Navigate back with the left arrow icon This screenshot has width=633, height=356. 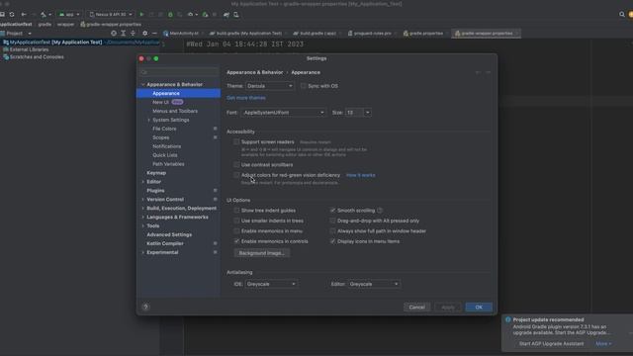24,15
